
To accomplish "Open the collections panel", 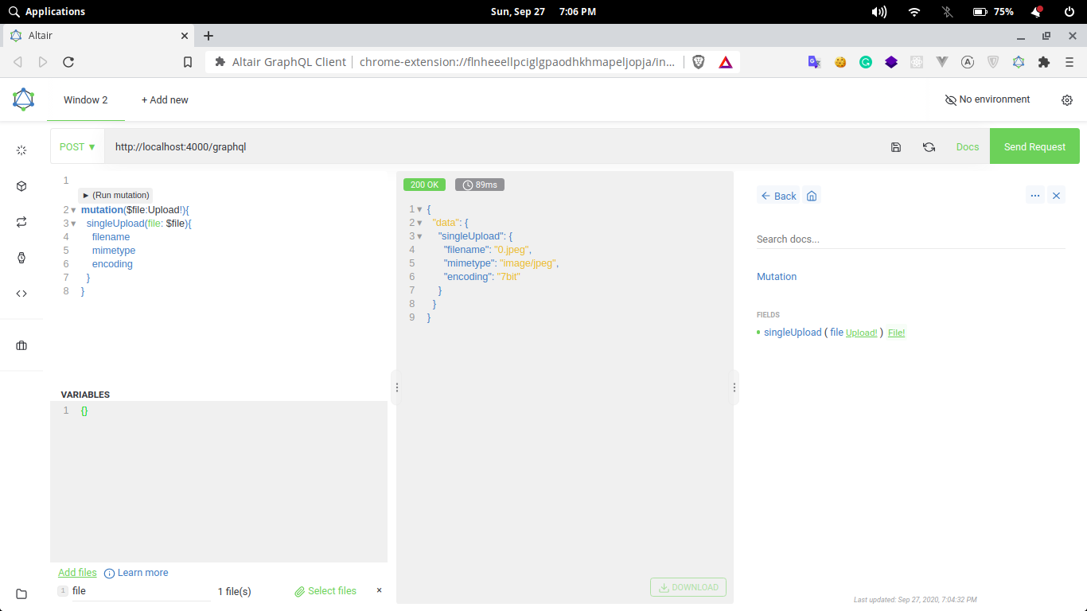I will point(21,344).
